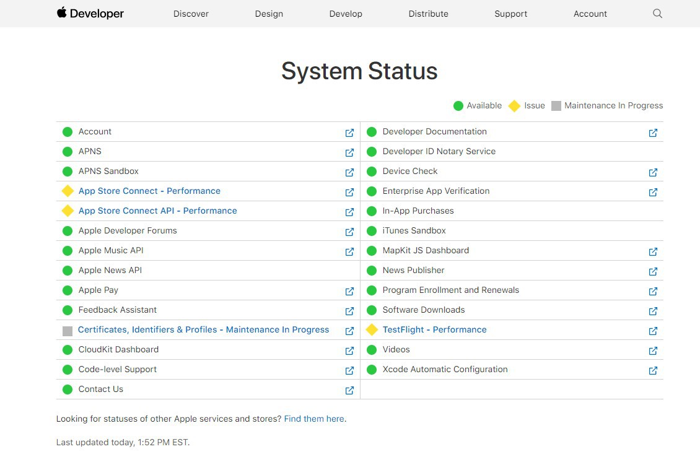Screen dimensions: 700x457
Task: Click gray maintenance square beside Certificates row
Action: point(68,331)
